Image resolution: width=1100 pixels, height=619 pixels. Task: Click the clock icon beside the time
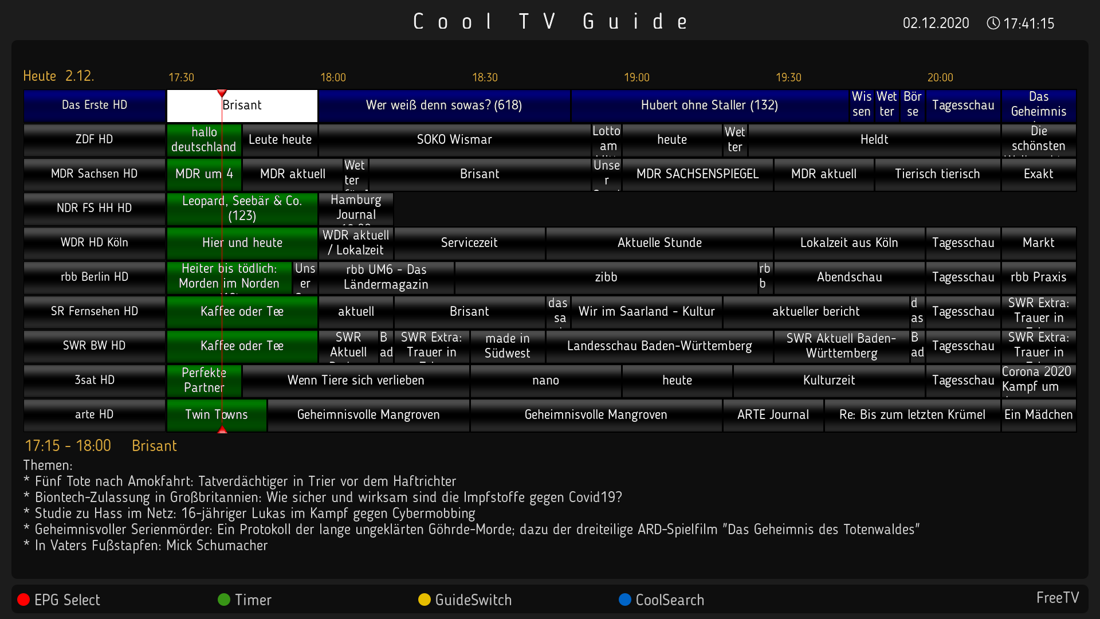click(x=993, y=23)
